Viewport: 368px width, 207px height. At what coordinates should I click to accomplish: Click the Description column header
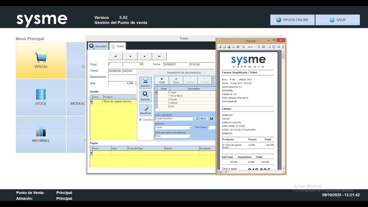click(x=193, y=89)
